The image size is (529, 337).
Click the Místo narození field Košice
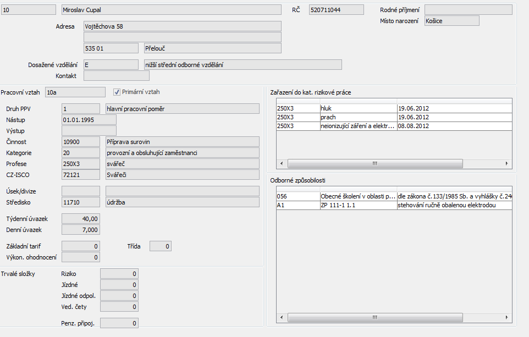[x=451, y=21]
